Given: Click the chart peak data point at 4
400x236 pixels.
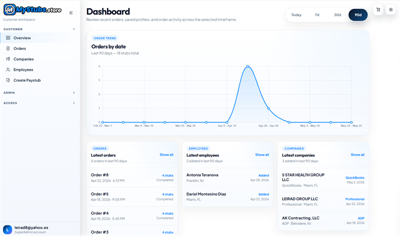Looking at the screenshot, I should tap(247, 67).
